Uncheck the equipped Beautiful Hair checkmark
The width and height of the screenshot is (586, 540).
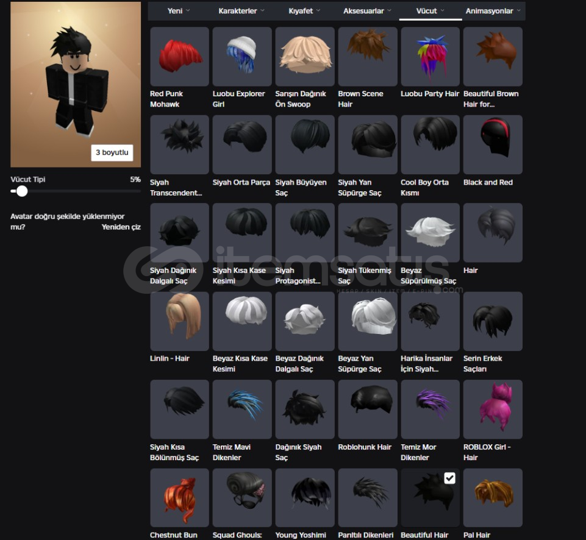click(x=449, y=478)
